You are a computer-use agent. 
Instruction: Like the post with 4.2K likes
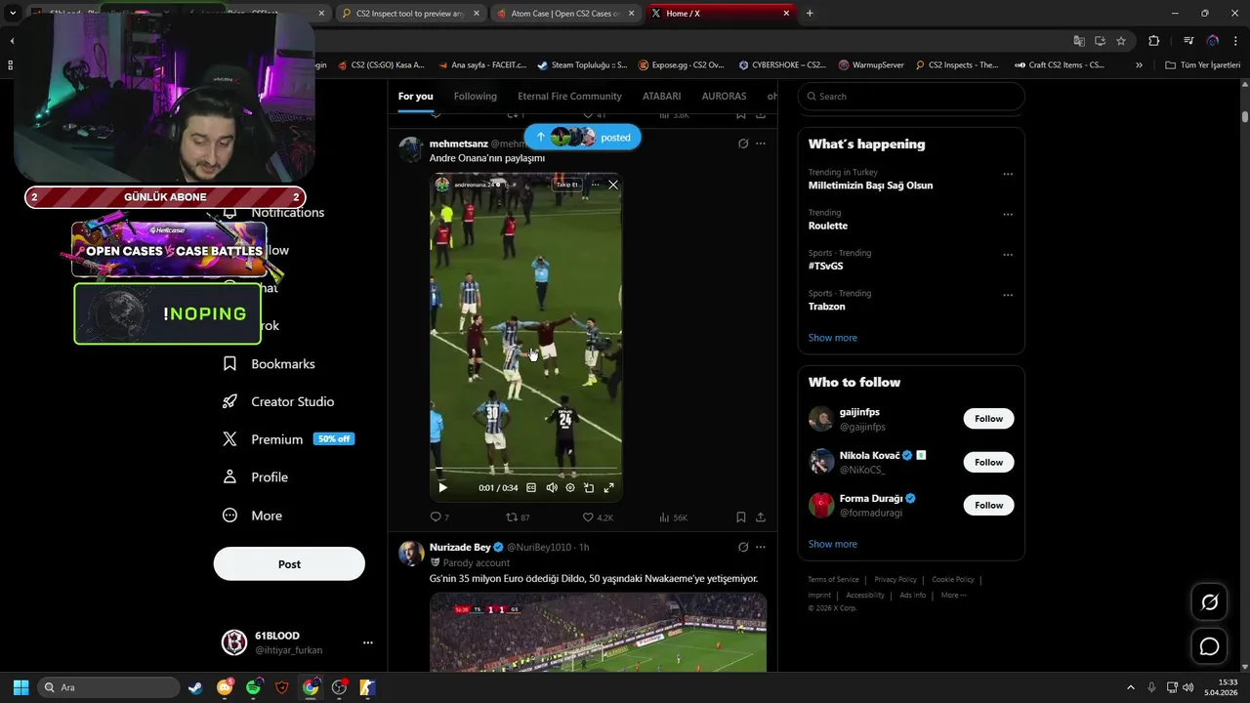[x=598, y=517]
